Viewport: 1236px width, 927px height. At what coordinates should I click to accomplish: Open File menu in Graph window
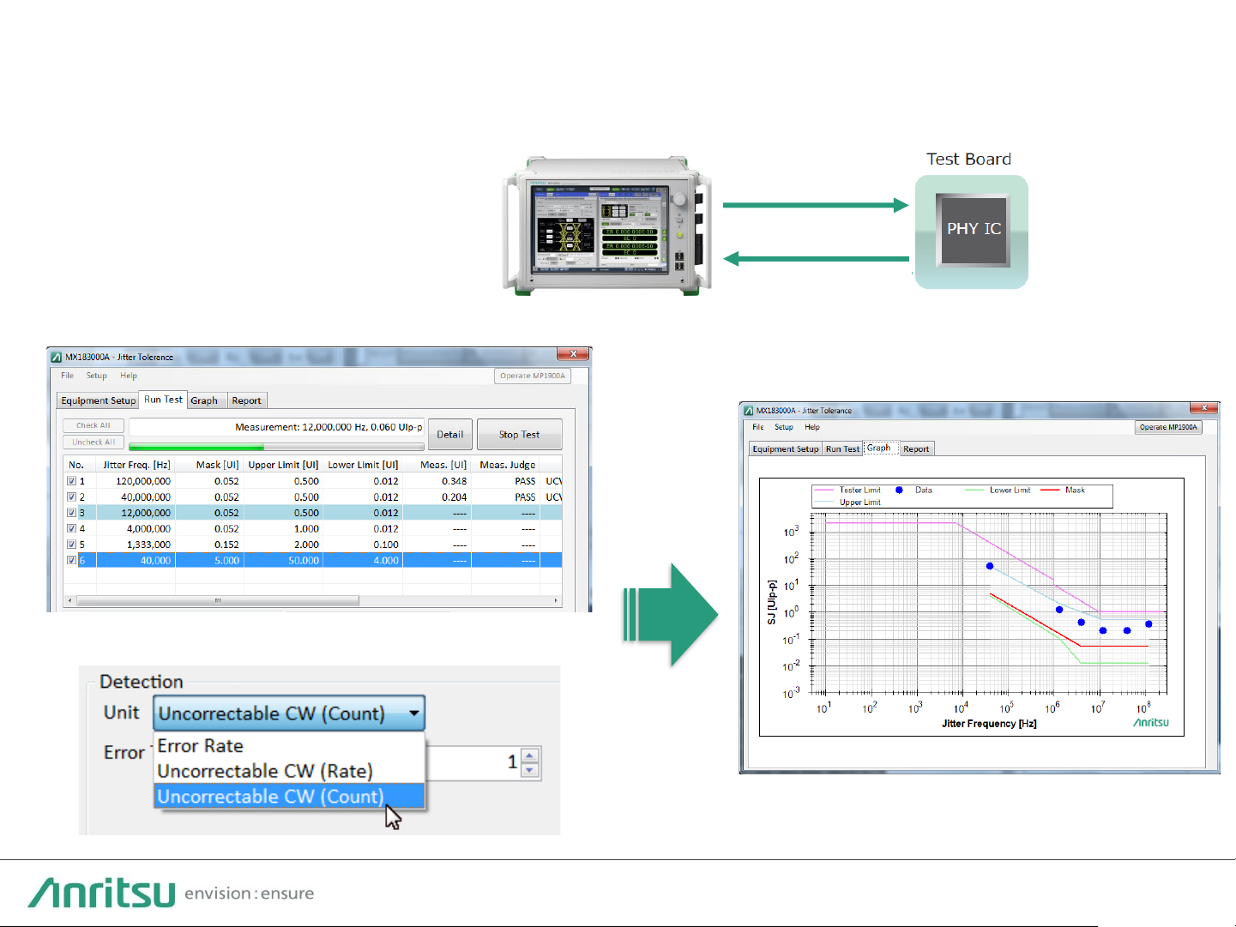758,427
